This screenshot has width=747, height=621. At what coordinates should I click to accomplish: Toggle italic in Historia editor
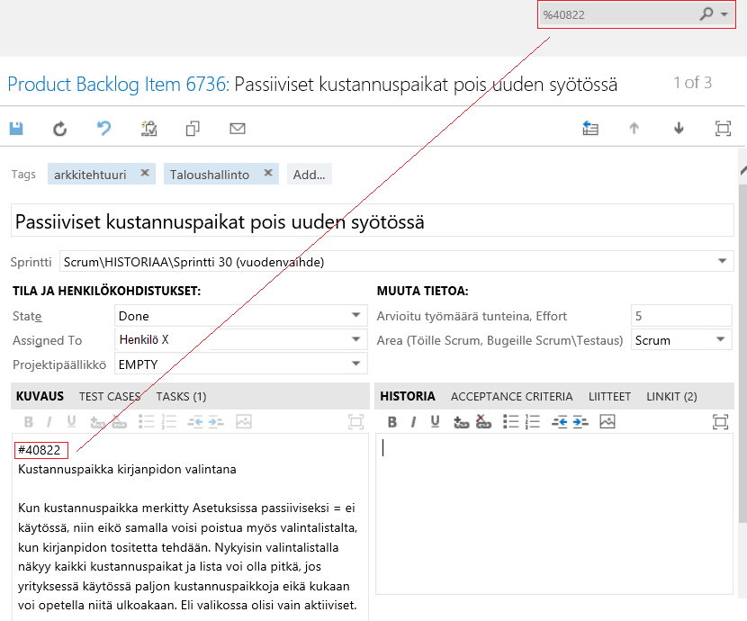click(x=413, y=422)
